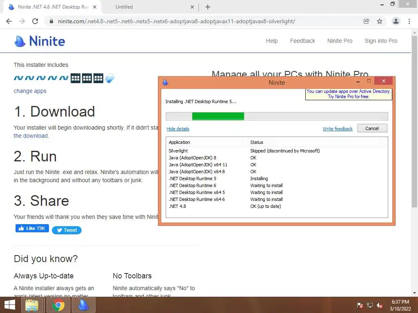
Task: Bookmark this page with the star icon
Action: coord(380,21)
